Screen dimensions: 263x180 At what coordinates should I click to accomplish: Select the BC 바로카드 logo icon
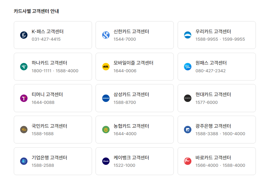(x=188, y=161)
